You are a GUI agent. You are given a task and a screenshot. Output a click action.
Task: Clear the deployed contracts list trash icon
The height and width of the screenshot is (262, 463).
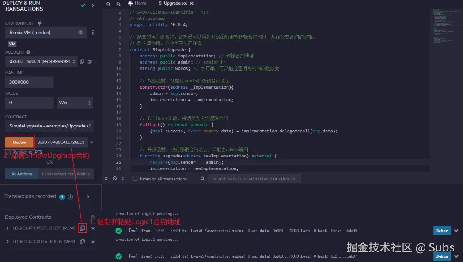[93, 217]
